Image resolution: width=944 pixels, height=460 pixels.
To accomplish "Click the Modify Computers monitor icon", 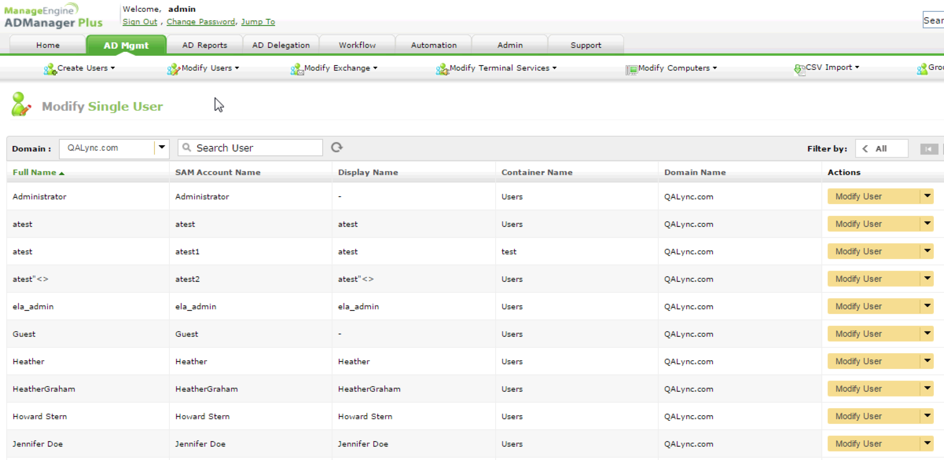I will coord(631,70).
